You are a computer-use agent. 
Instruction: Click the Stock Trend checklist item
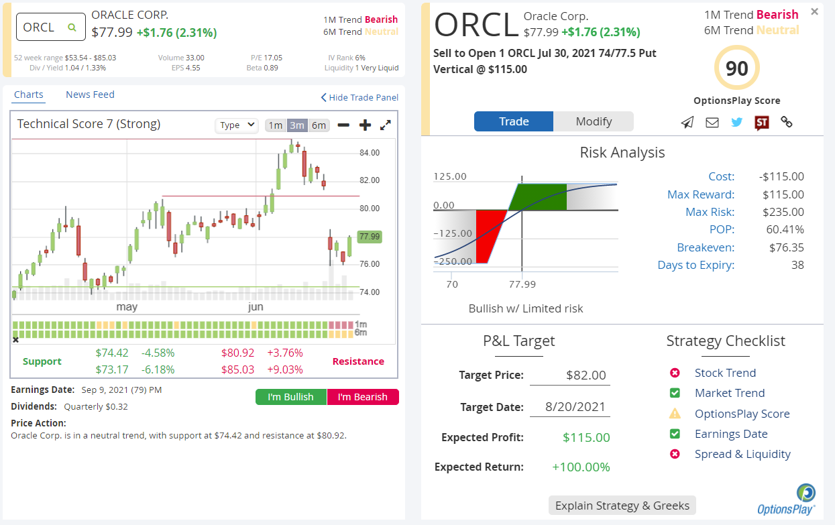[x=725, y=373]
